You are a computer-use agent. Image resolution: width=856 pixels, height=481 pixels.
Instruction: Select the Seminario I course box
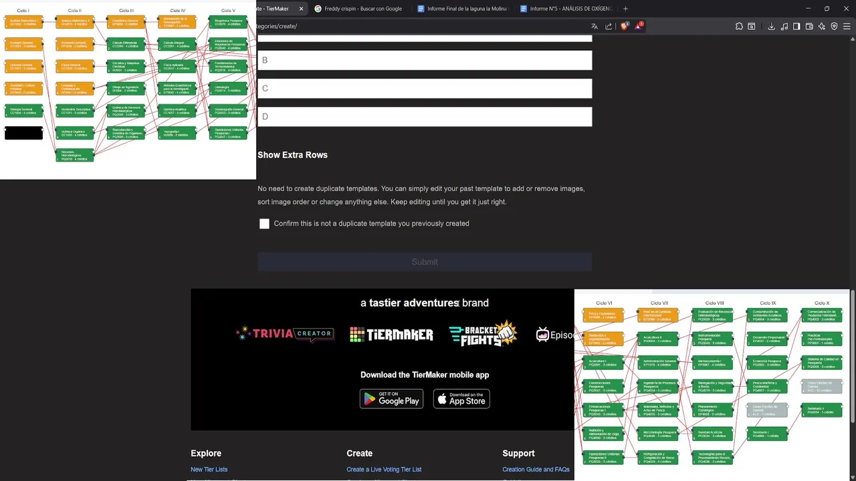(768, 434)
